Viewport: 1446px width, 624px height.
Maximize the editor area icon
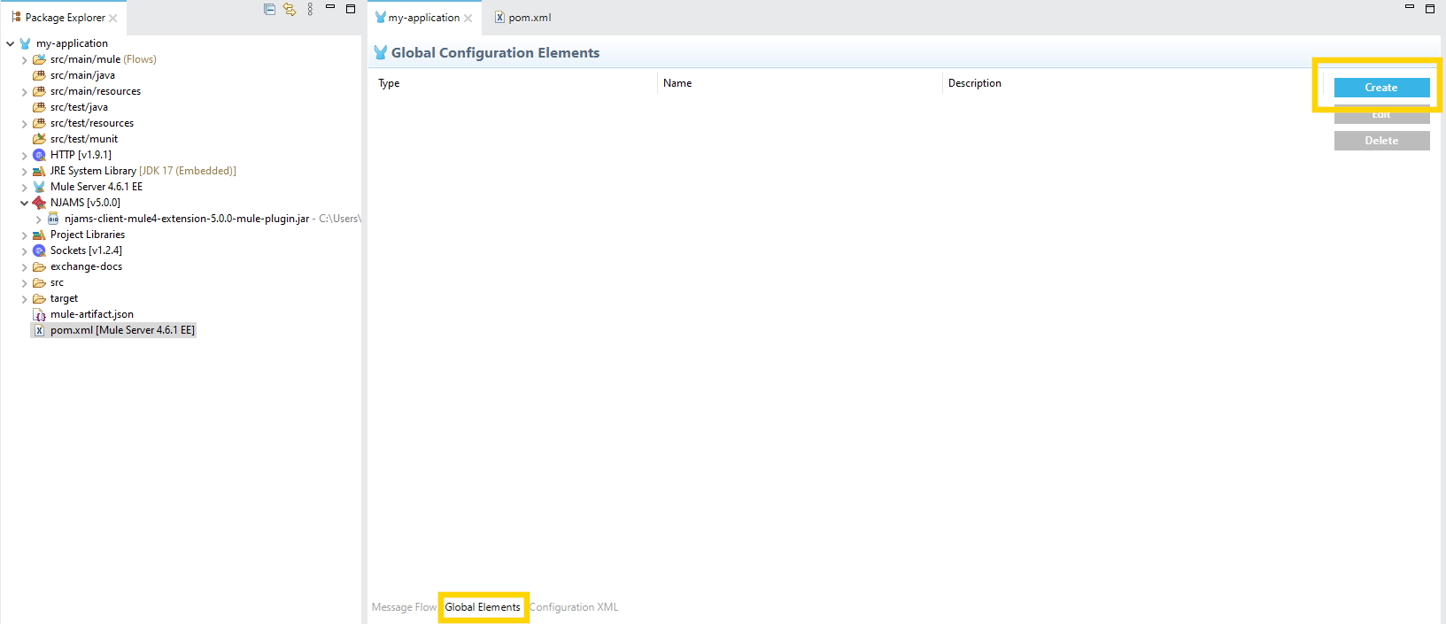[1430, 8]
